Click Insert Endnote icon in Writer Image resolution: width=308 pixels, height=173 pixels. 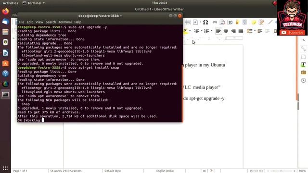tap(230, 22)
